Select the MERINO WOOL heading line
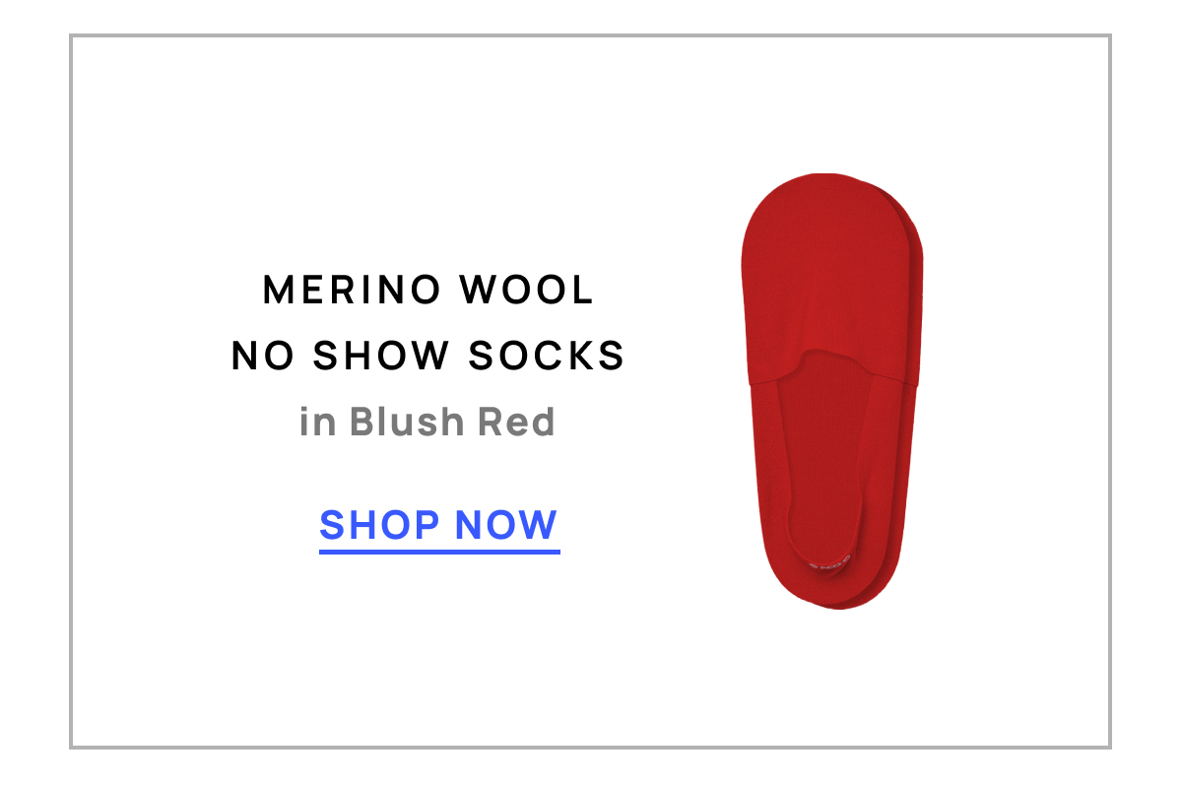This screenshot has width=1182, height=785. pyautogui.click(x=428, y=290)
